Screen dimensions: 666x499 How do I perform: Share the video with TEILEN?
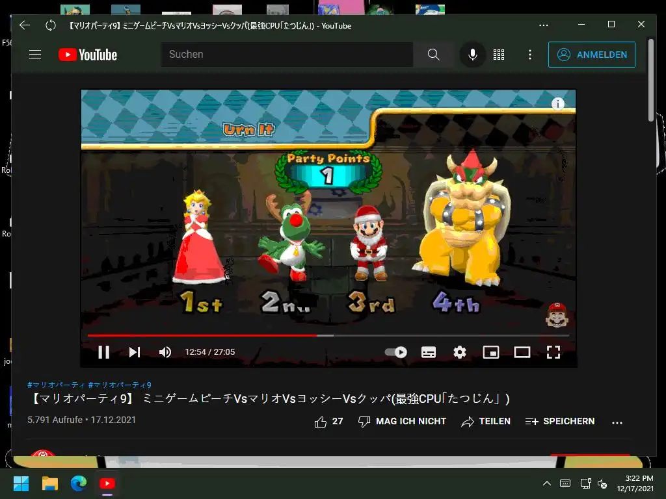pos(486,421)
